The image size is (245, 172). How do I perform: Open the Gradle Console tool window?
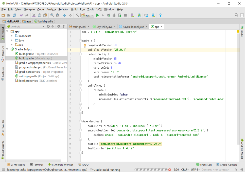coord(227,164)
